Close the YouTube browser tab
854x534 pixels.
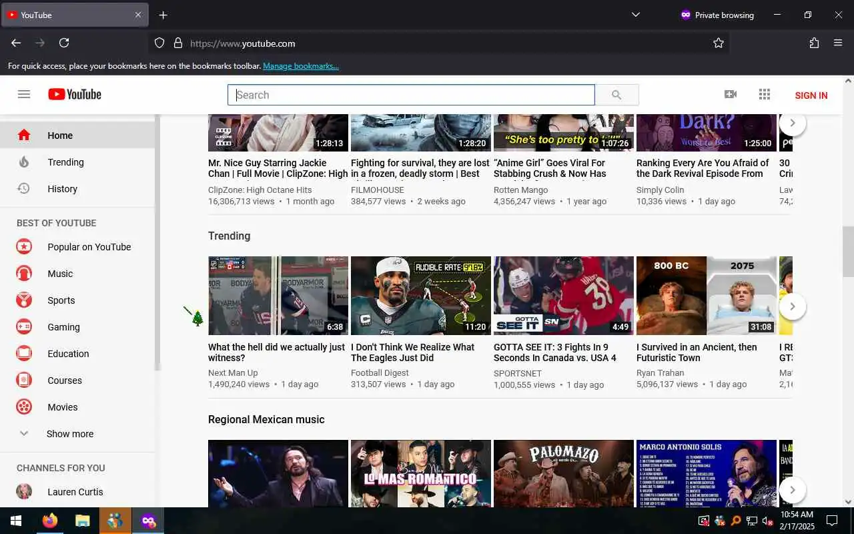138,15
